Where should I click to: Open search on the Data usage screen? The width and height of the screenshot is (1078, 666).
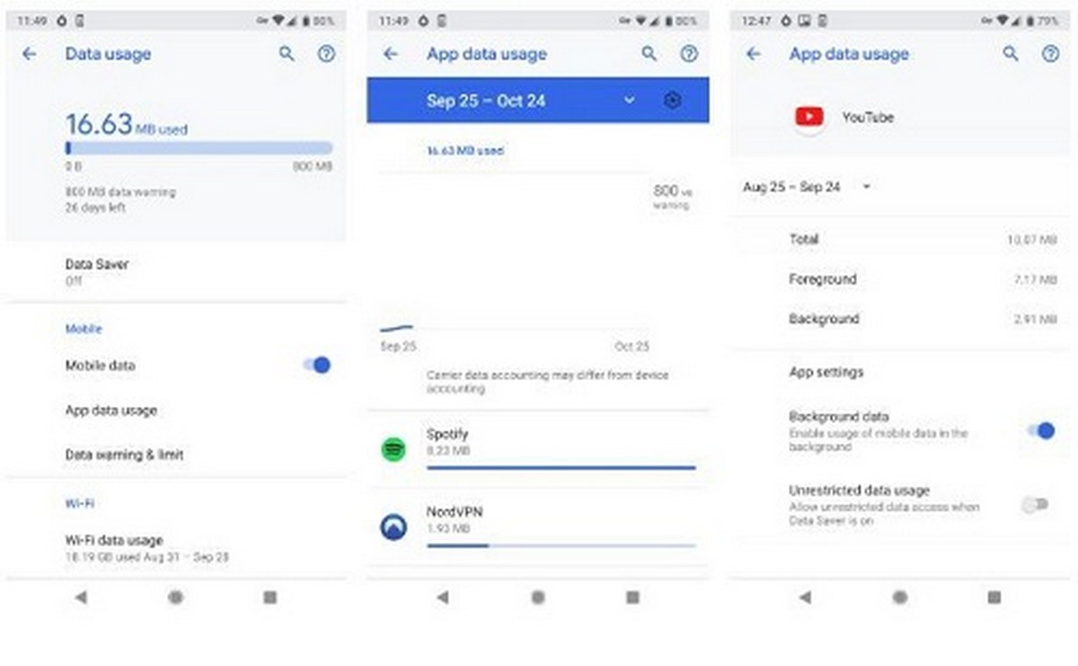tap(286, 54)
